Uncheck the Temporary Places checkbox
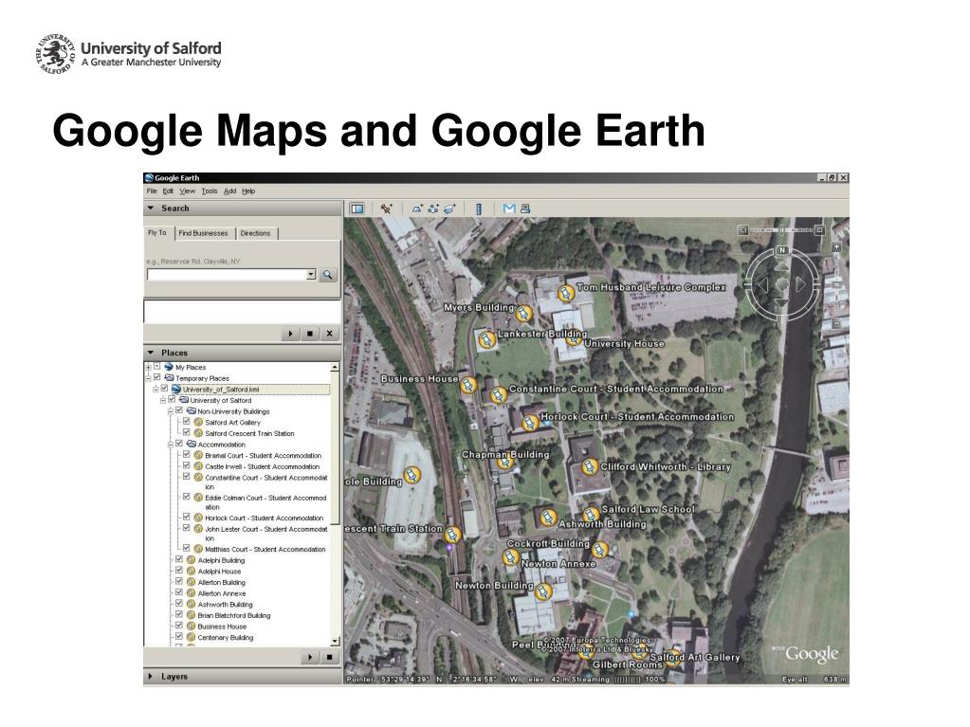 coord(156,377)
